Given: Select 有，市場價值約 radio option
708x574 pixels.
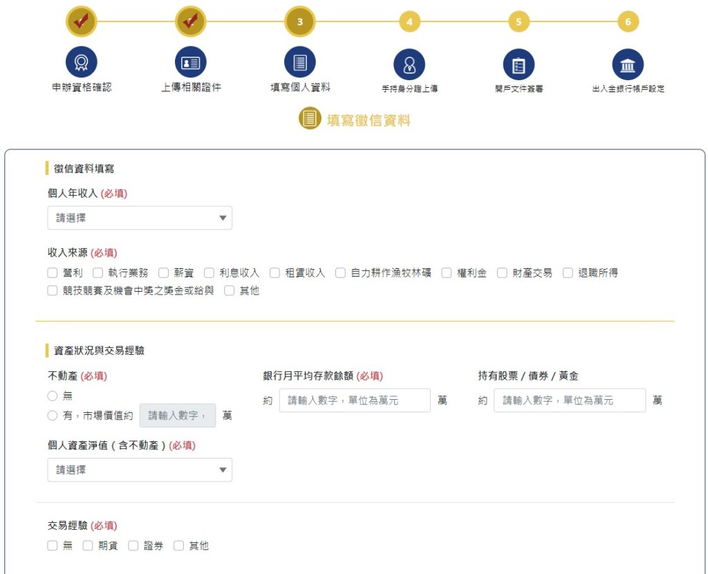Looking at the screenshot, I should (53, 416).
